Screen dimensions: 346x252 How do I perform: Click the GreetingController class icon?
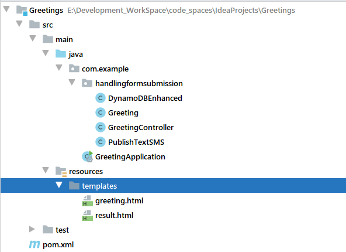tap(101, 127)
